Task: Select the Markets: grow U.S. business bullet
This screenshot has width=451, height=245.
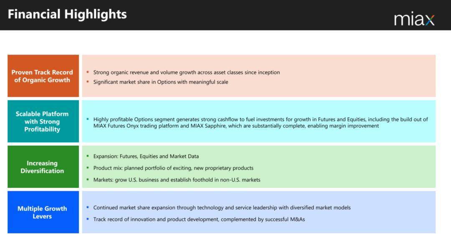Action: 177,180
